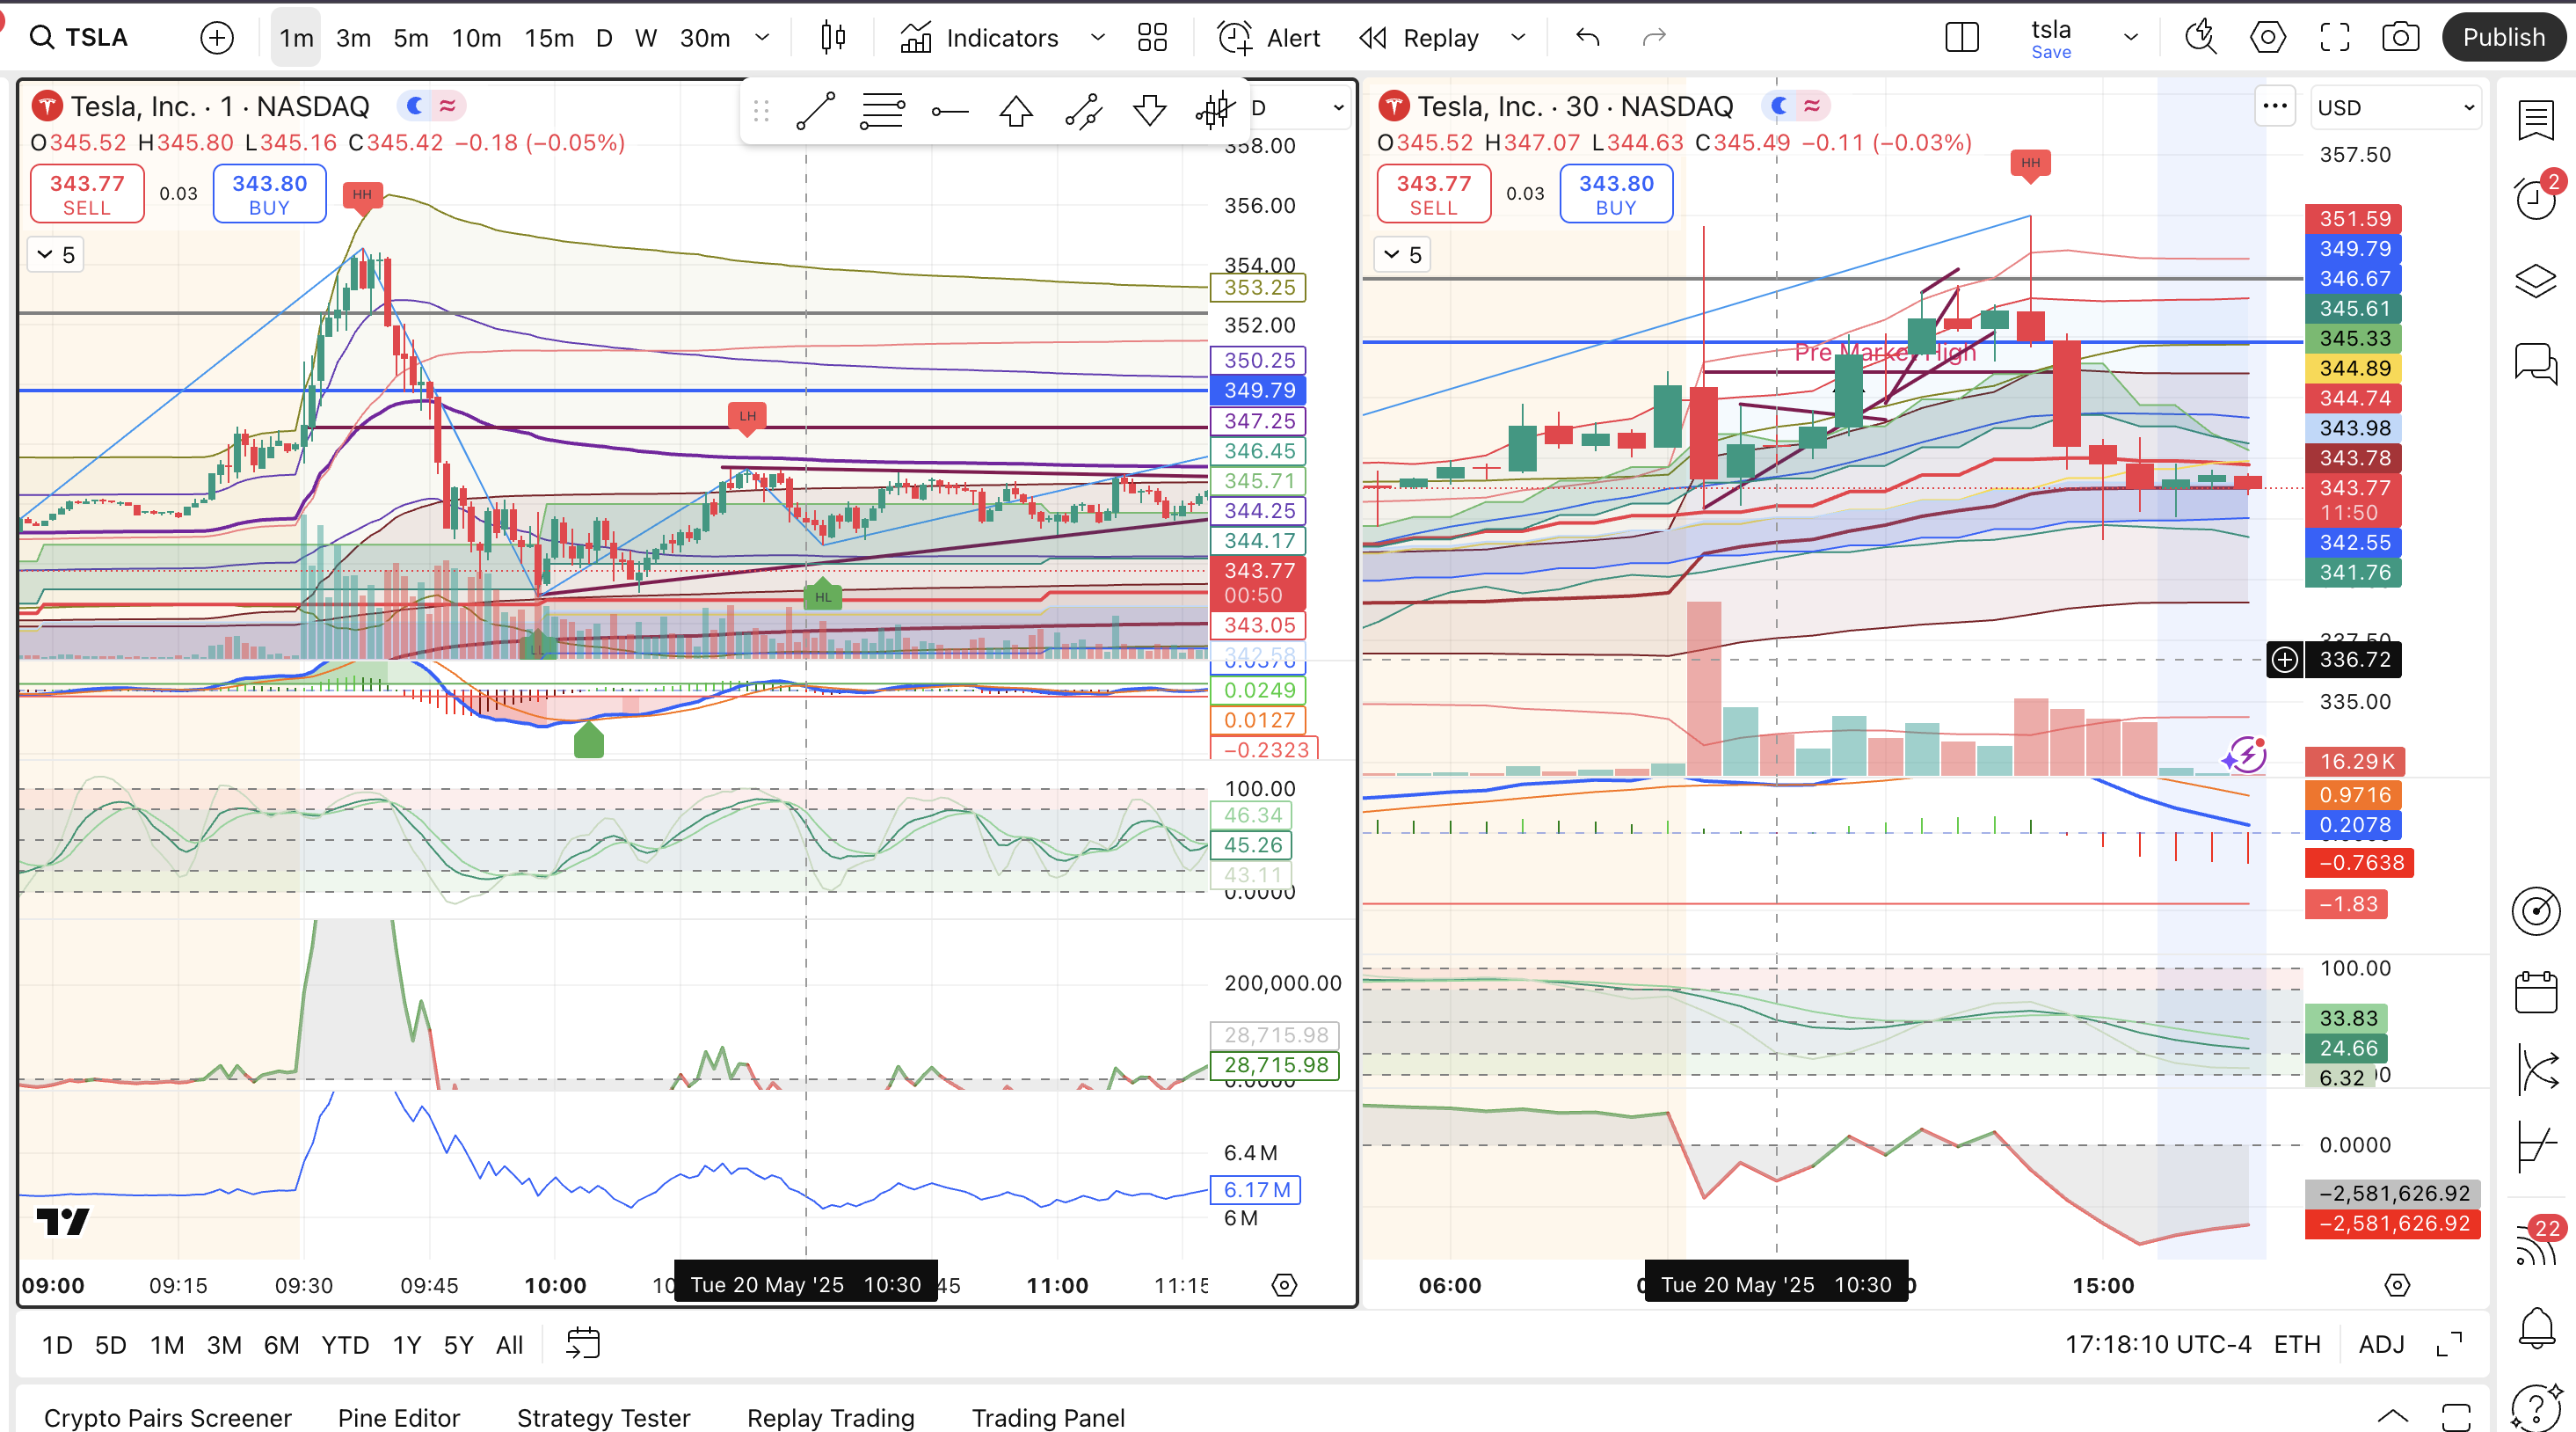Open the calendar panel in sidebar

tap(2536, 993)
